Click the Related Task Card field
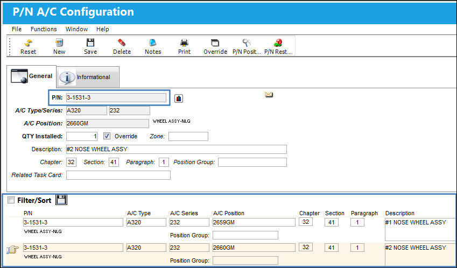 118,175
